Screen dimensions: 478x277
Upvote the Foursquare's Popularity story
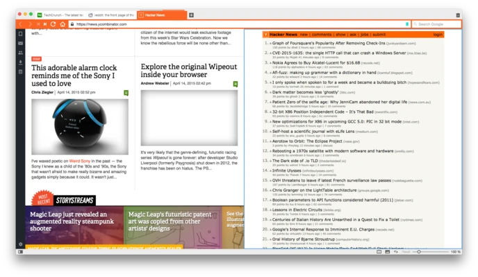270,44
